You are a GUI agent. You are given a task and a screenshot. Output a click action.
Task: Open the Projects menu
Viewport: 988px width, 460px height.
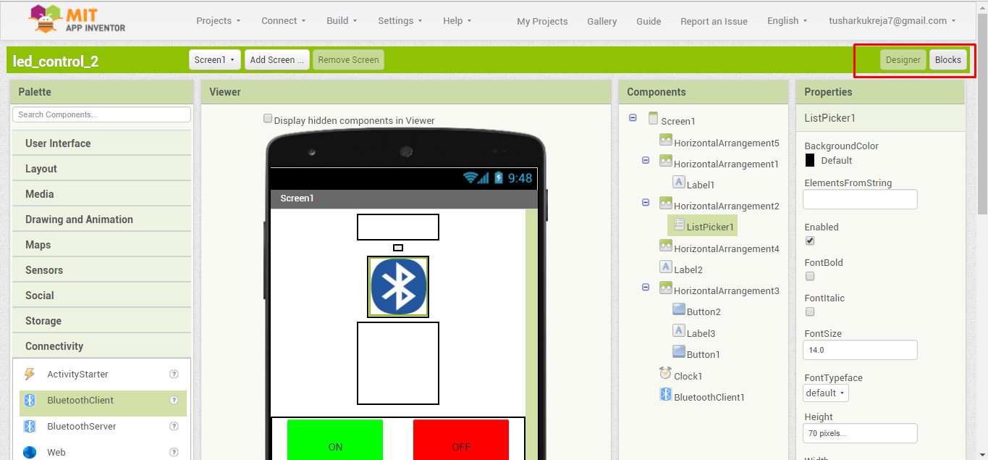pyautogui.click(x=219, y=21)
